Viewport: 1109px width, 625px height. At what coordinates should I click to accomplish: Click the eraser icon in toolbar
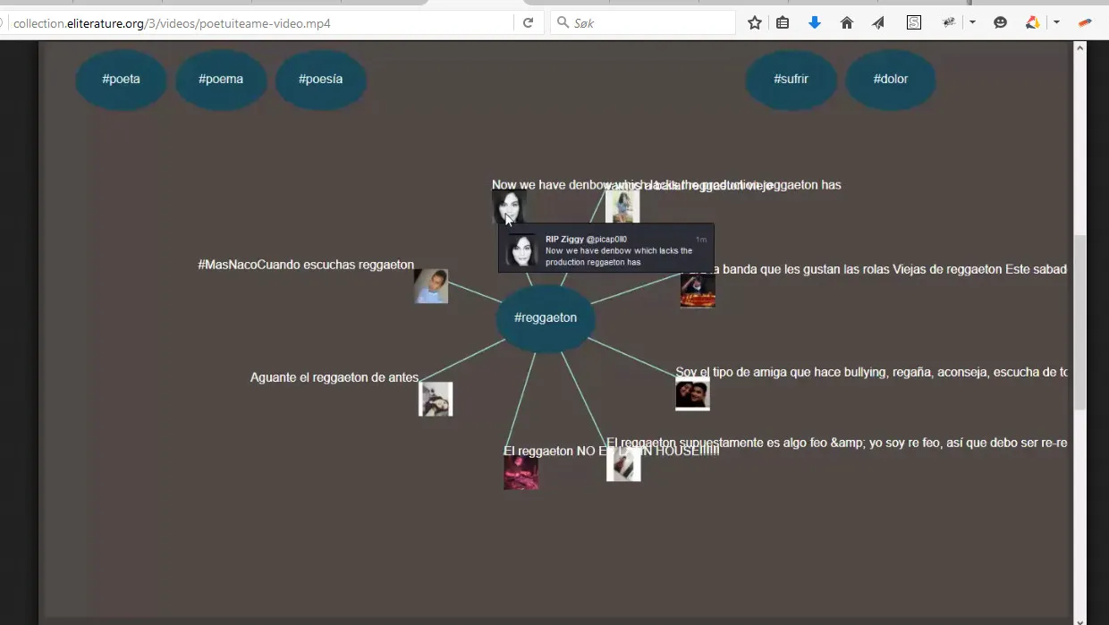(1085, 23)
